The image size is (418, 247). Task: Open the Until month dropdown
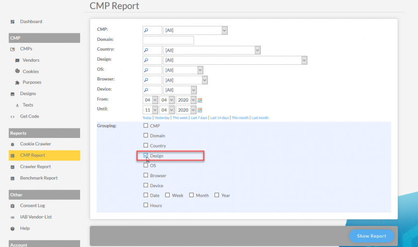167,110
